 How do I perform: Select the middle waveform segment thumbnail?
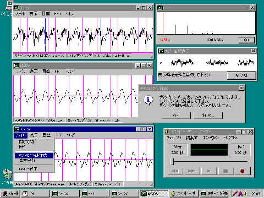pyautogui.click(x=217, y=63)
